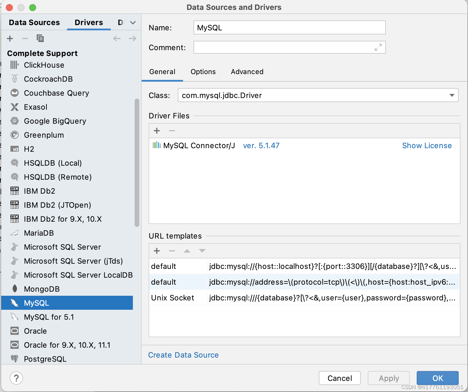468x392 pixels.
Task: Remove MySQL Connector/J file with minus icon
Action: tap(172, 131)
